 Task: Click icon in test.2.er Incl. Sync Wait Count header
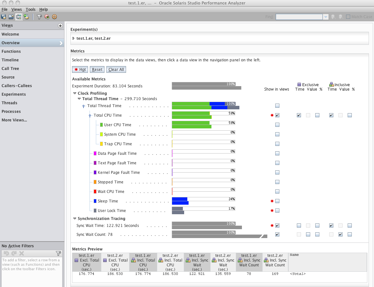click(x=266, y=260)
